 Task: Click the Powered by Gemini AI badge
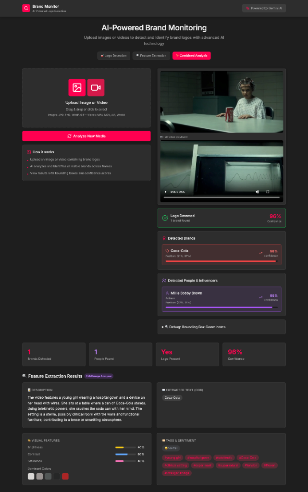[x=264, y=8]
